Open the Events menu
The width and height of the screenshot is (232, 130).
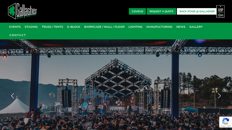point(15,27)
